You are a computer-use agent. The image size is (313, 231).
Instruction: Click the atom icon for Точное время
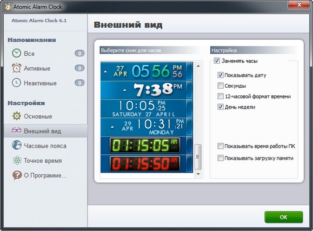(x=17, y=161)
